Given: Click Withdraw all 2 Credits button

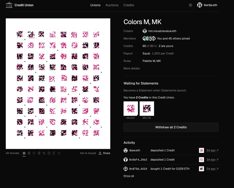Looking at the screenshot, I should 171,127.
